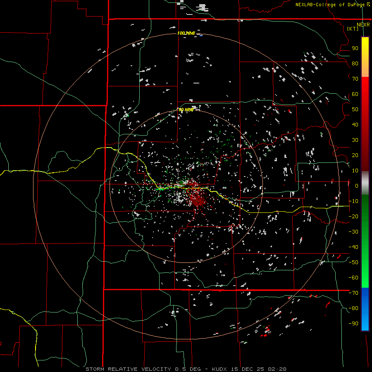Select the 30 knot scale label
This screenshot has width=372, height=372.
tap(355, 140)
